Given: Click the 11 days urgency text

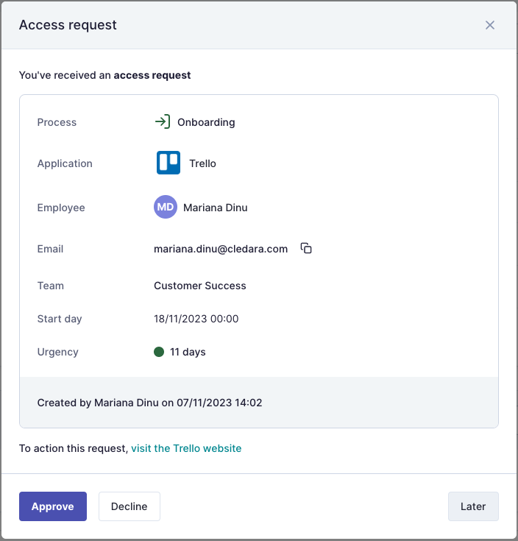Looking at the screenshot, I should (x=188, y=352).
